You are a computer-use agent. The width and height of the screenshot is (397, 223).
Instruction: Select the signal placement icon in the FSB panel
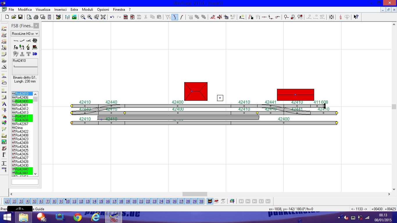(x=21, y=47)
